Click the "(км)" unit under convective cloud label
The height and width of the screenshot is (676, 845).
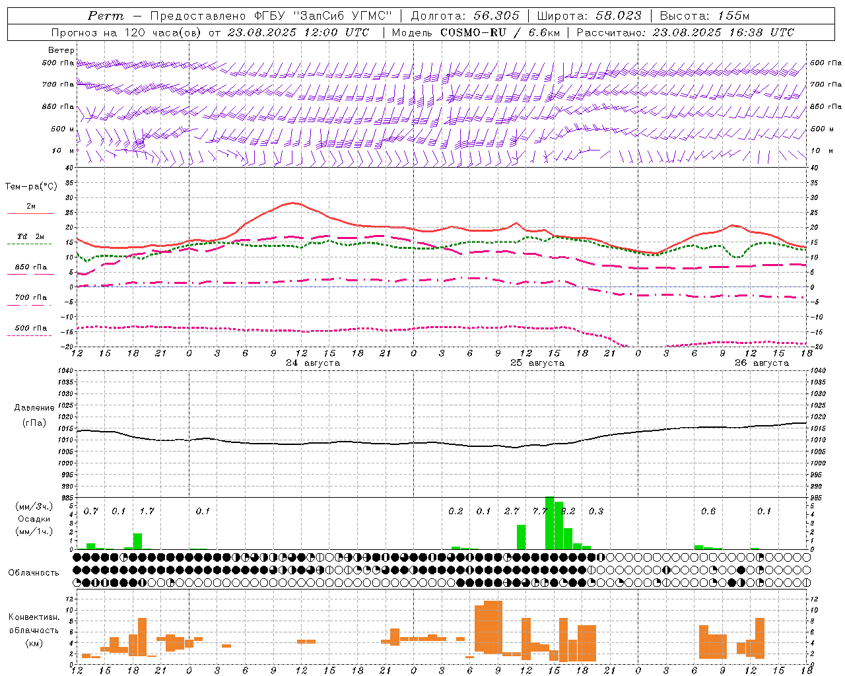coord(34,643)
